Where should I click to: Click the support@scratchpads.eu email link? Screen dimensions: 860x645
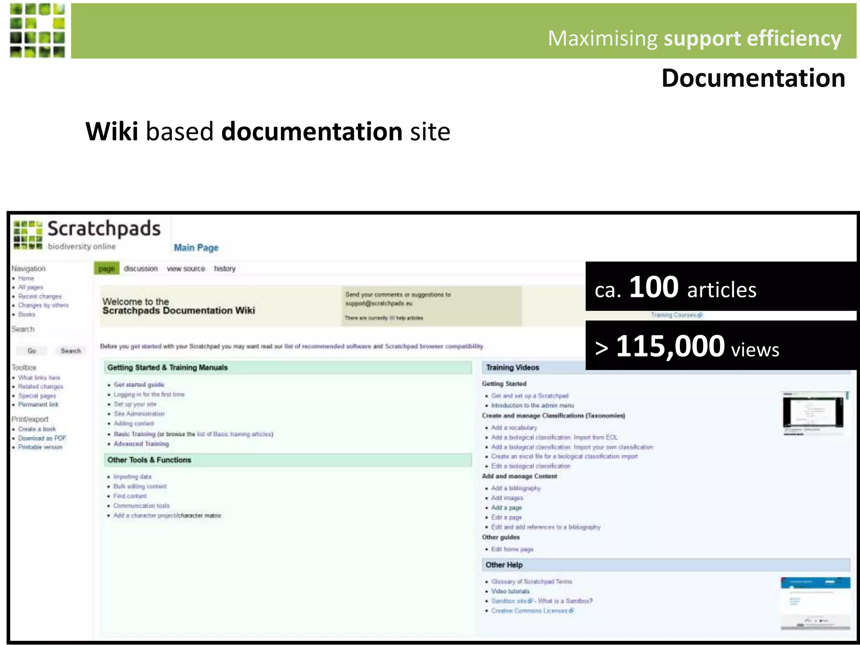pyautogui.click(x=379, y=304)
